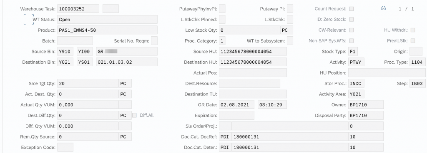The height and width of the screenshot is (153, 427).
Task: Click the Exception Code field
Action: point(65,147)
